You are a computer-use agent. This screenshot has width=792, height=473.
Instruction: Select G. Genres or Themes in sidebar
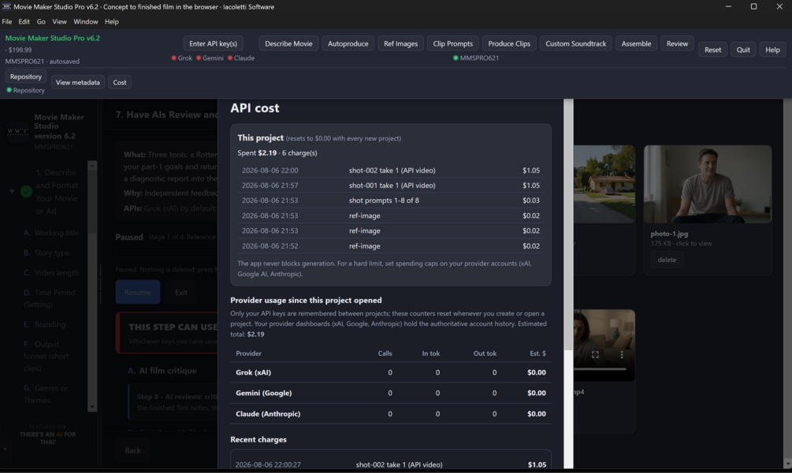pos(46,394)
